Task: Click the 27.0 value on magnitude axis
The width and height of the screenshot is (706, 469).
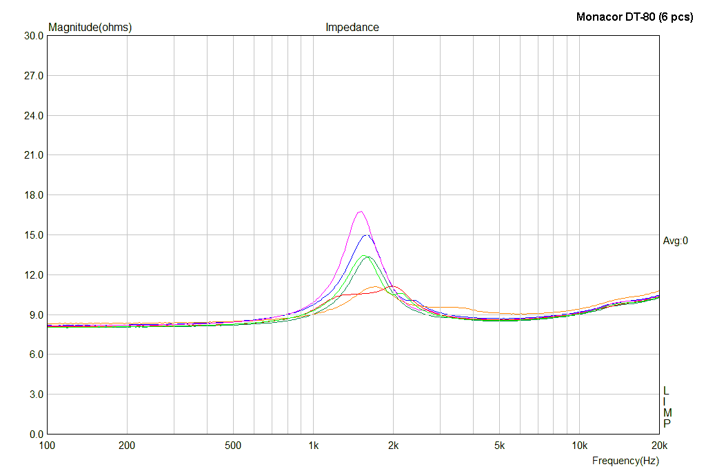Action: [x=34, y=76]
